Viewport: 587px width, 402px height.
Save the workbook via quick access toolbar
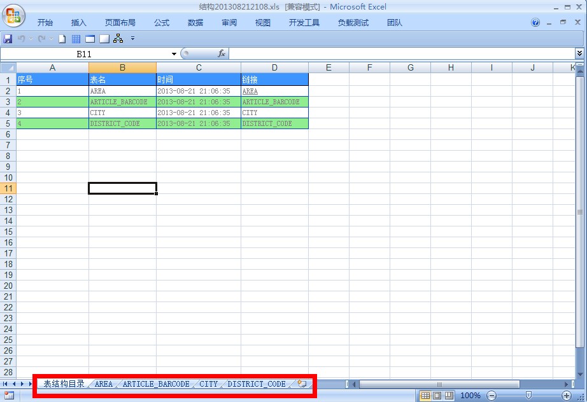point(8,39)
